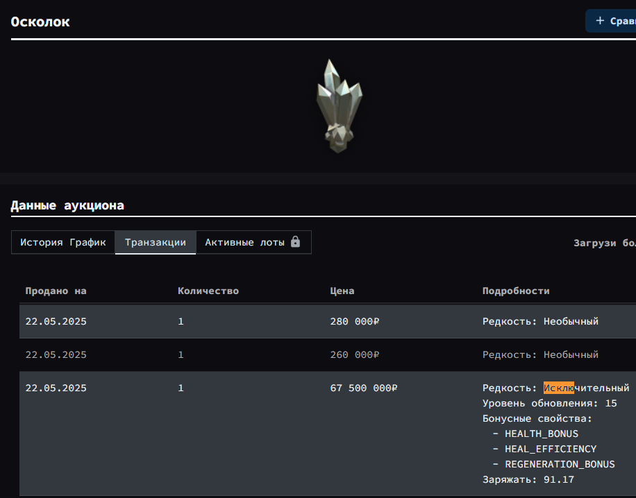This screenshot has height=498, width=636.
Task: Click the date in the 280 000₽ row
Action: 56,321
